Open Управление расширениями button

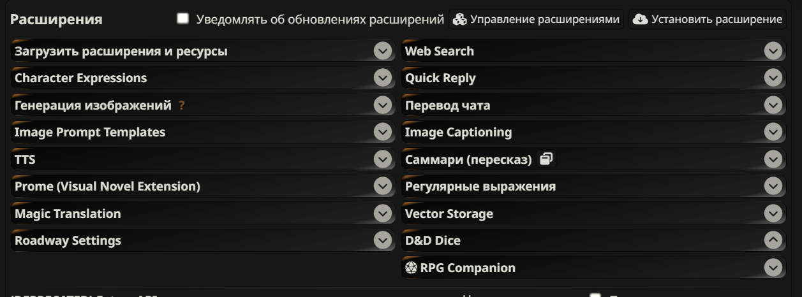coord(537,19)
